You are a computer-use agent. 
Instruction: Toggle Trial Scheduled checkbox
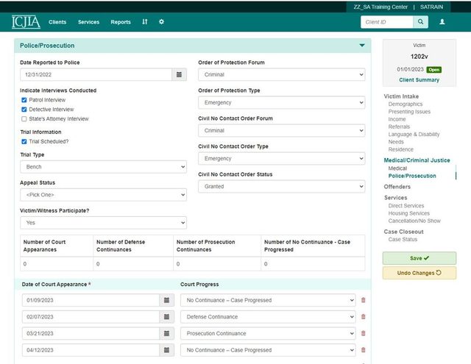pyautogui.click(x=24, y=142)
